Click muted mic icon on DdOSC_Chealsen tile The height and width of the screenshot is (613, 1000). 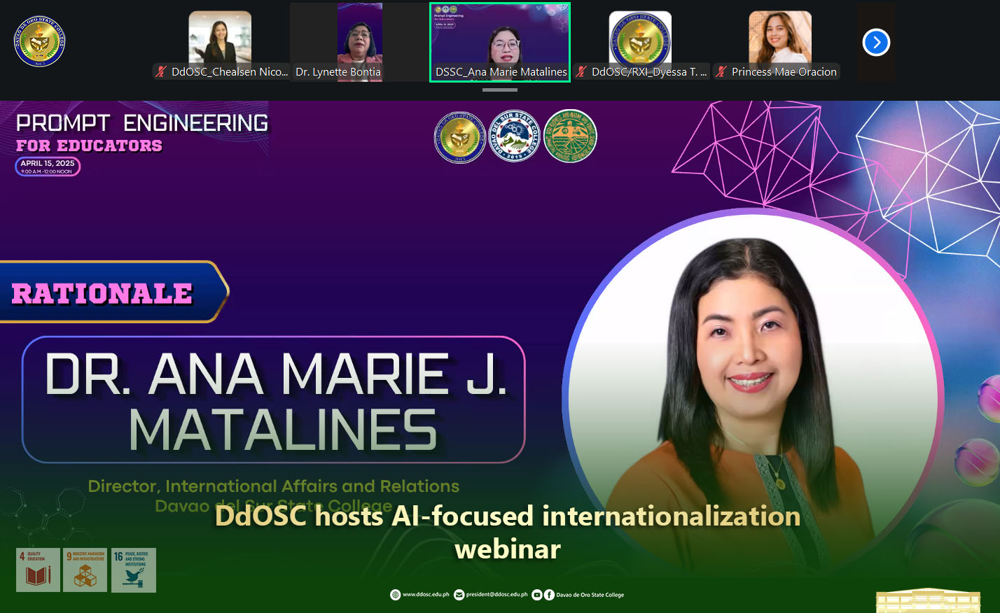point(161,71)
